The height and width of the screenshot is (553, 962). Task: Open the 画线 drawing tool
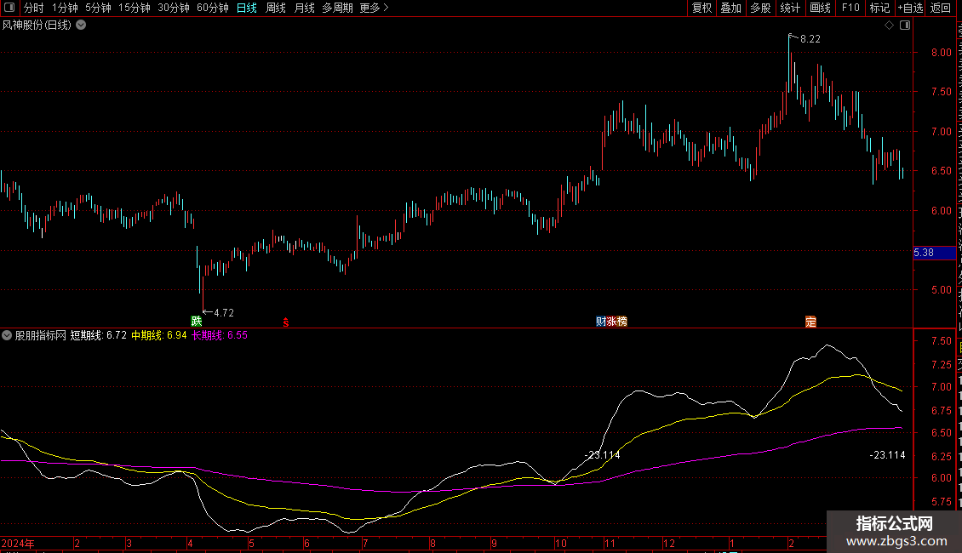tap(820, 8)
